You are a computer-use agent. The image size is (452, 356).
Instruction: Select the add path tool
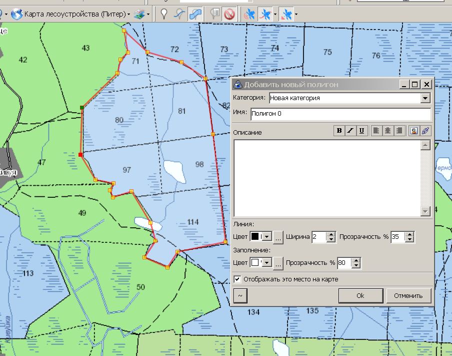179,15
